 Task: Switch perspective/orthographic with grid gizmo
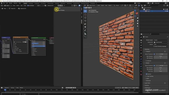point(138,26)
